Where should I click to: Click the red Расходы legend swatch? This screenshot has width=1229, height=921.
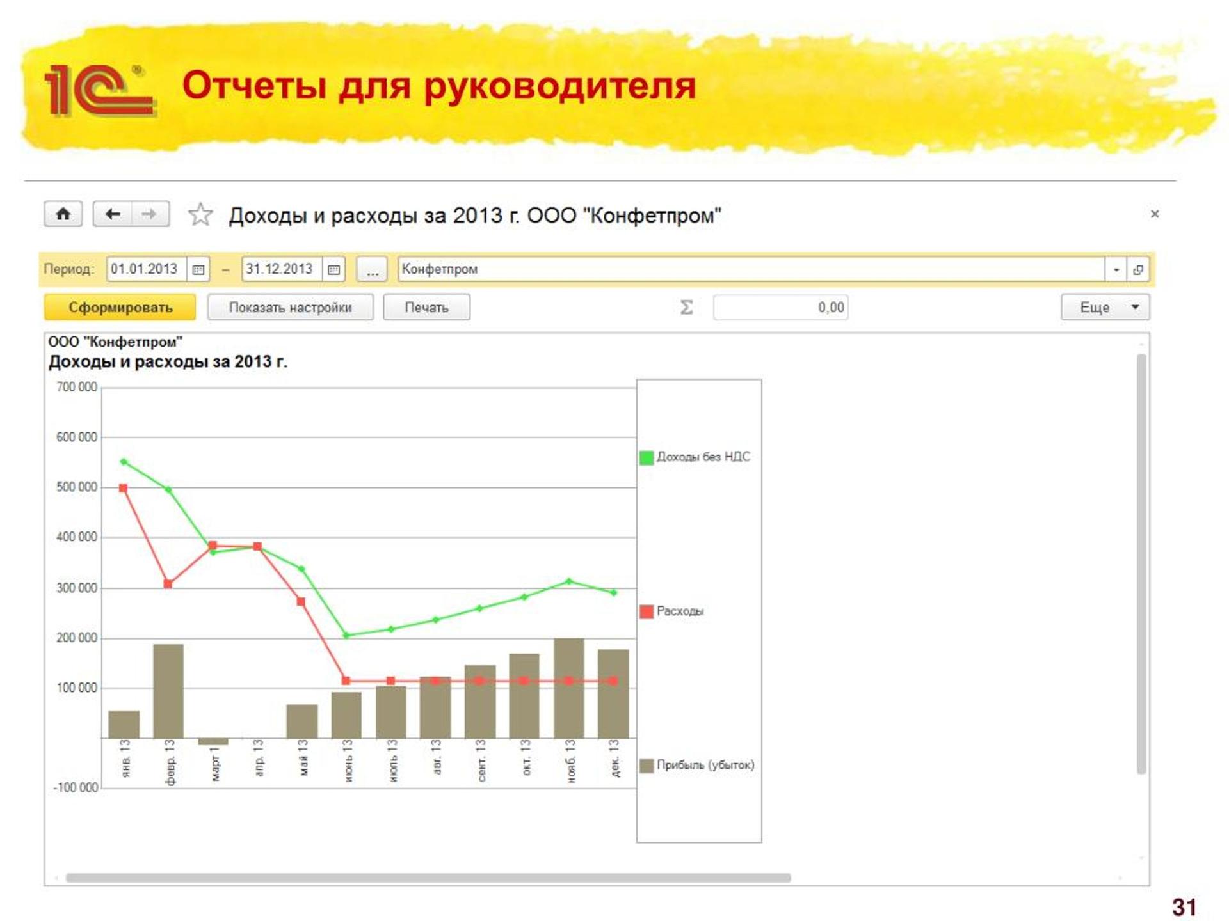[647, 612]
